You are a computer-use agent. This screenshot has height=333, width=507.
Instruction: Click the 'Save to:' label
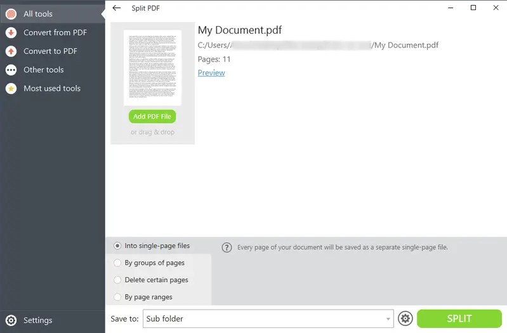(x=124, y=319)
